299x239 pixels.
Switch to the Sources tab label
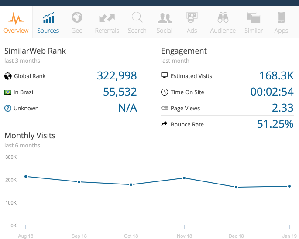click(x=48, y=31)
